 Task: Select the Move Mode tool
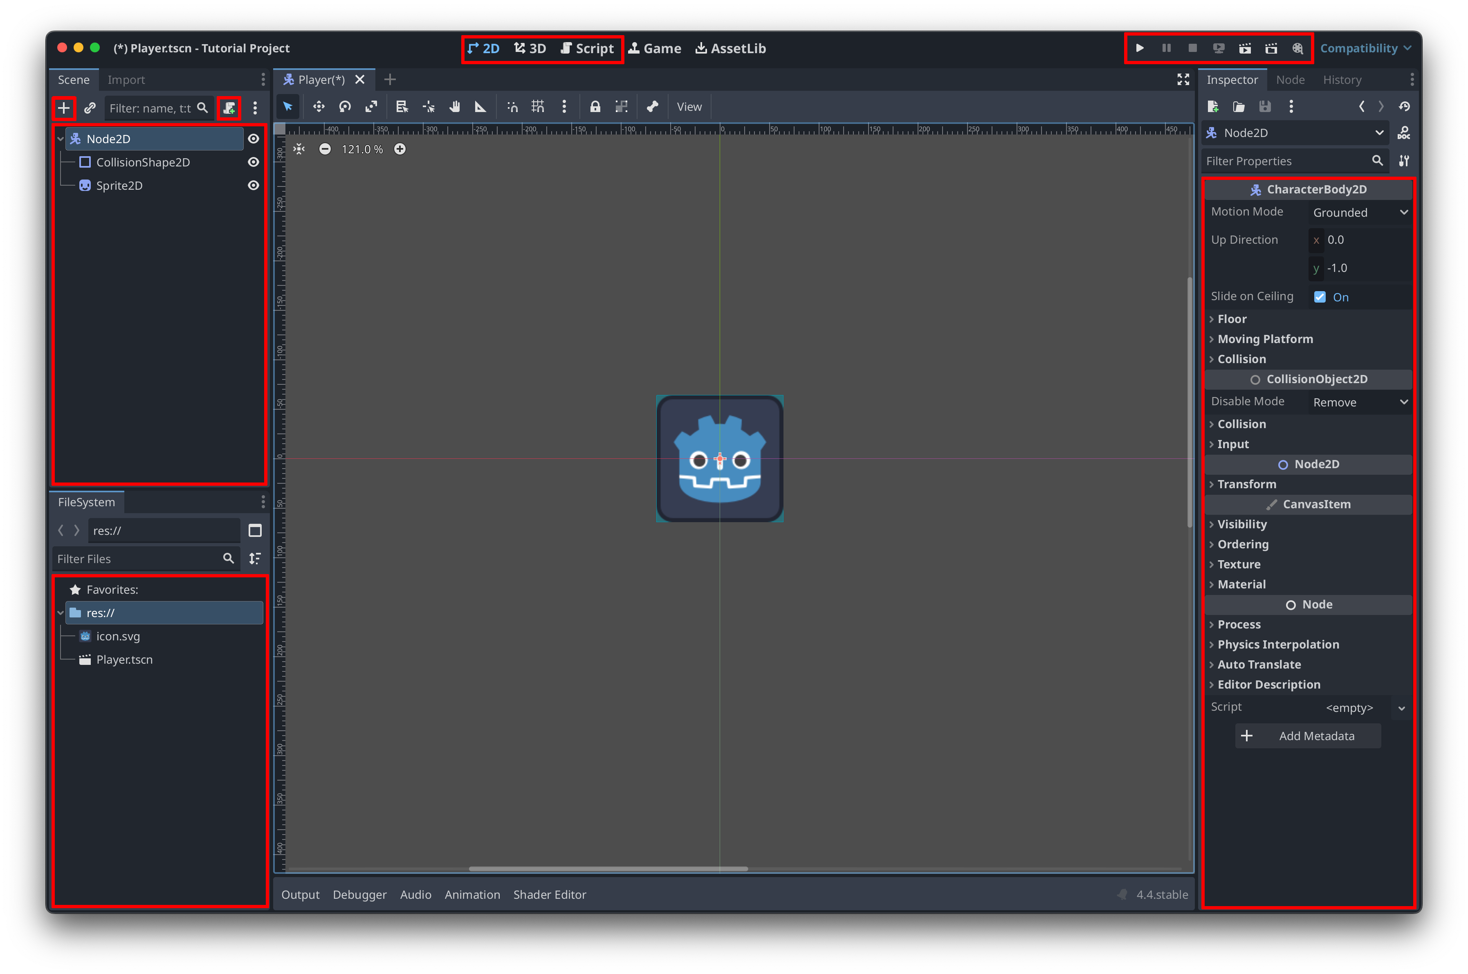point(319,106)
